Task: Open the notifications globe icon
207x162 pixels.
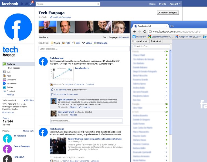Action: tap(31, 4)
